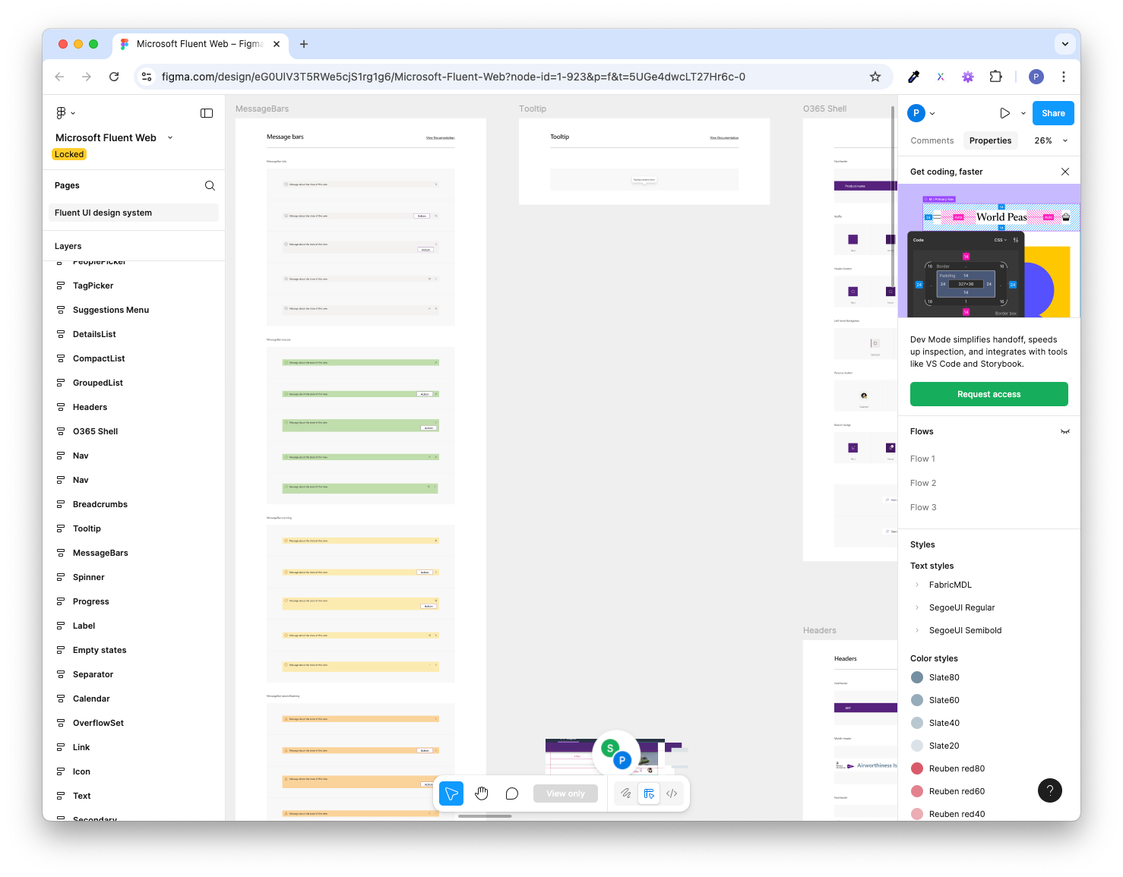This screenshot has height=877, width=1123.
Task: Search pages with the magnifier icon
Action: [210, 185]
